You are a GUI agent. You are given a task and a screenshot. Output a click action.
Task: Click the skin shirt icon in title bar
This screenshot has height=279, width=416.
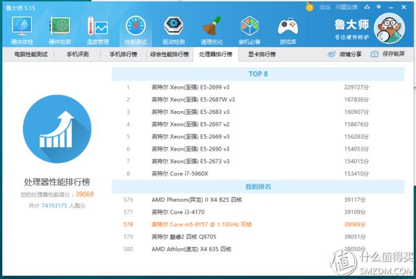367,7
